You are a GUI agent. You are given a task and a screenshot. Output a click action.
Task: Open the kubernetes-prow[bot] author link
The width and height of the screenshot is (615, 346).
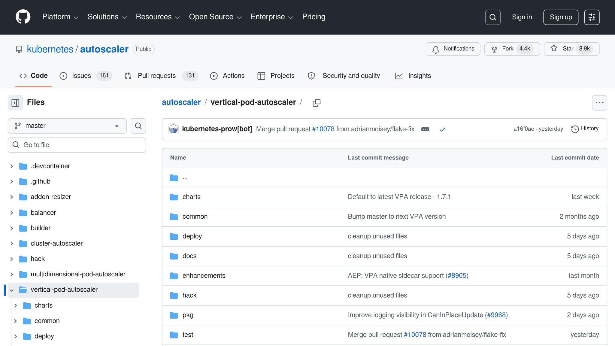(217, 129)
